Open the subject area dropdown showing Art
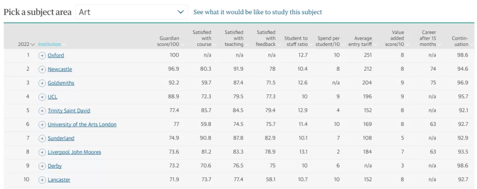The image size is (477, 189). coord(132,12)
